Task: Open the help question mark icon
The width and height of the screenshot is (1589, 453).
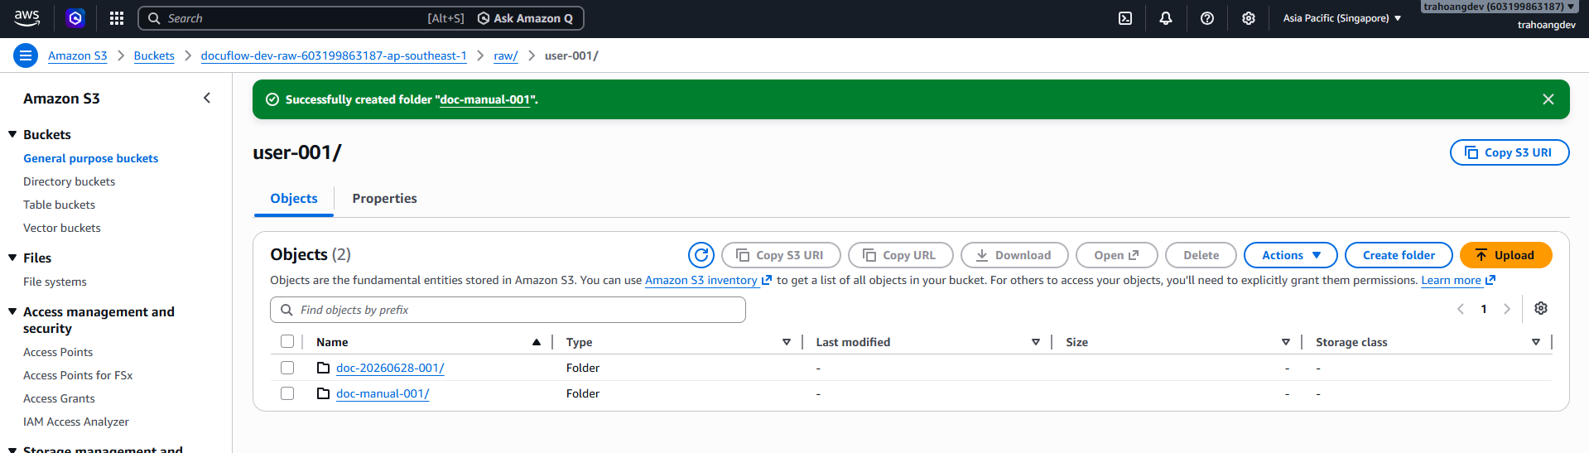Action: point(1207,18)
